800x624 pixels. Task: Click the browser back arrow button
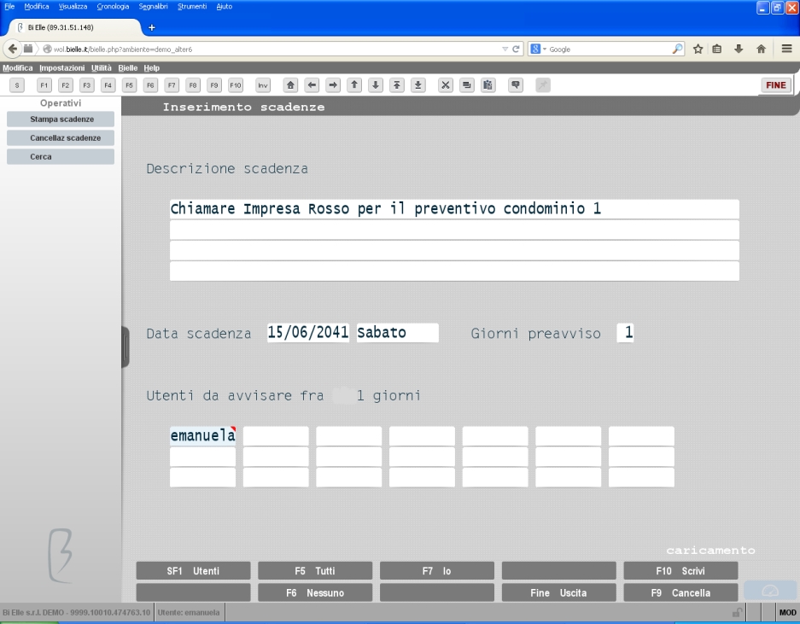[12, 49]
